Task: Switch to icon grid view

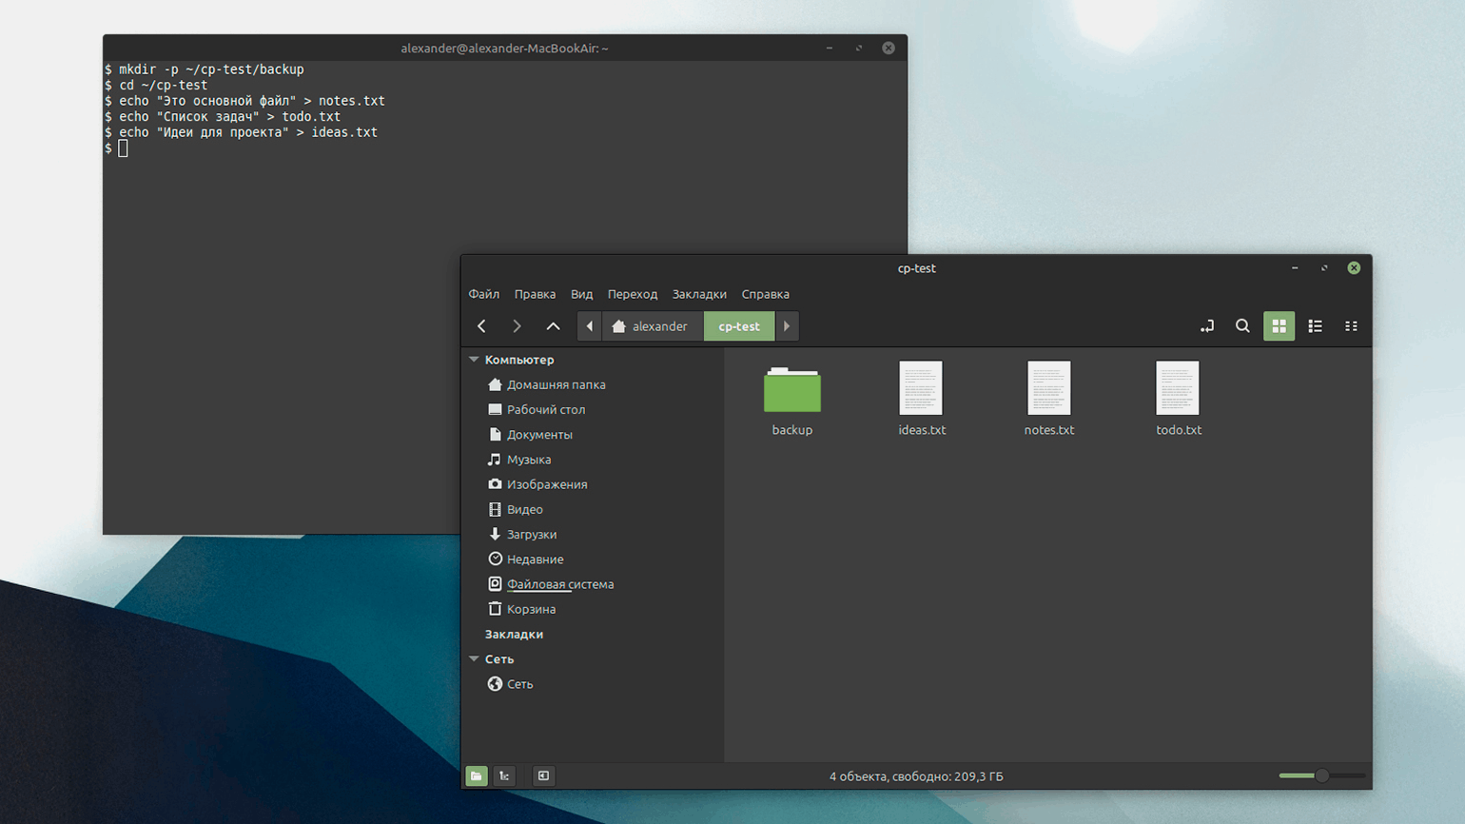Action: (1279, 326)
